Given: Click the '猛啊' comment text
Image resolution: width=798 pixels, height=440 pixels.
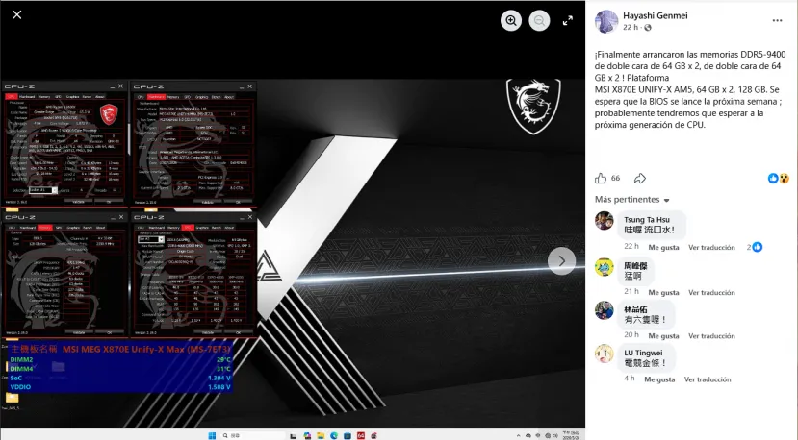Looking at the screenshot, I should (x=633, y=276).
